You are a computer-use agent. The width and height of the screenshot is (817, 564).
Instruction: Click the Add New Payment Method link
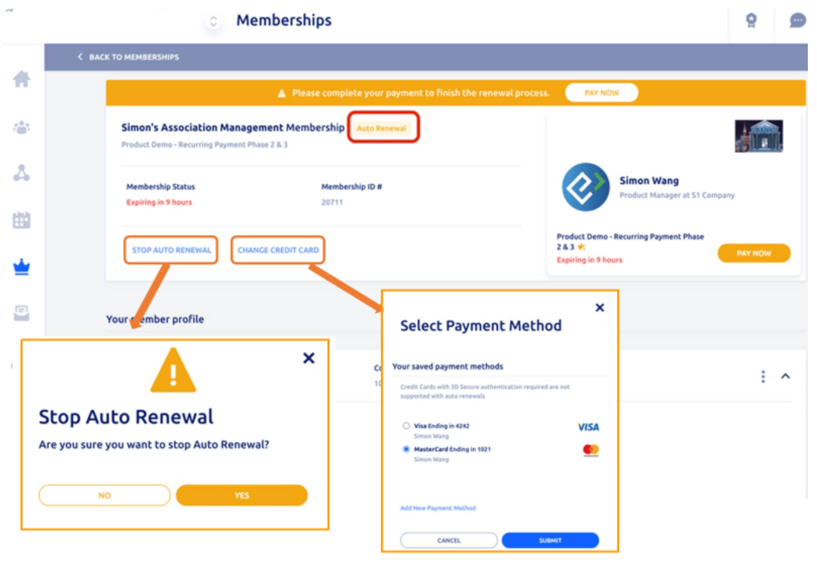tap(438, 508)
